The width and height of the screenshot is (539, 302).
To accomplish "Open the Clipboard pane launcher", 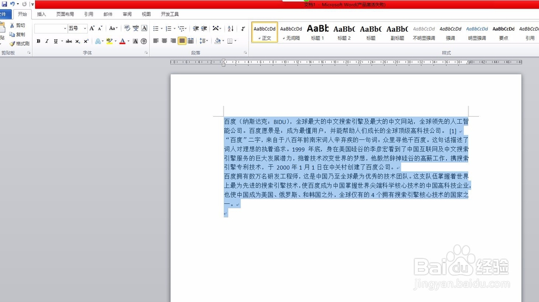I will (29, 53).
